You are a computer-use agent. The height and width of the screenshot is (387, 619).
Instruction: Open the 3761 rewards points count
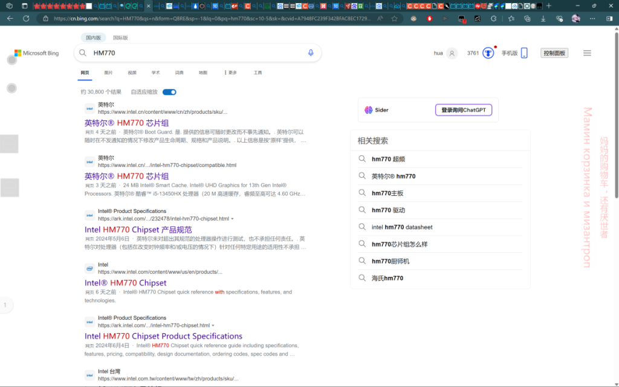473,53
